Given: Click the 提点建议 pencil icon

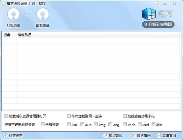Looking at the screenshot, I should [x=105, y=136].
